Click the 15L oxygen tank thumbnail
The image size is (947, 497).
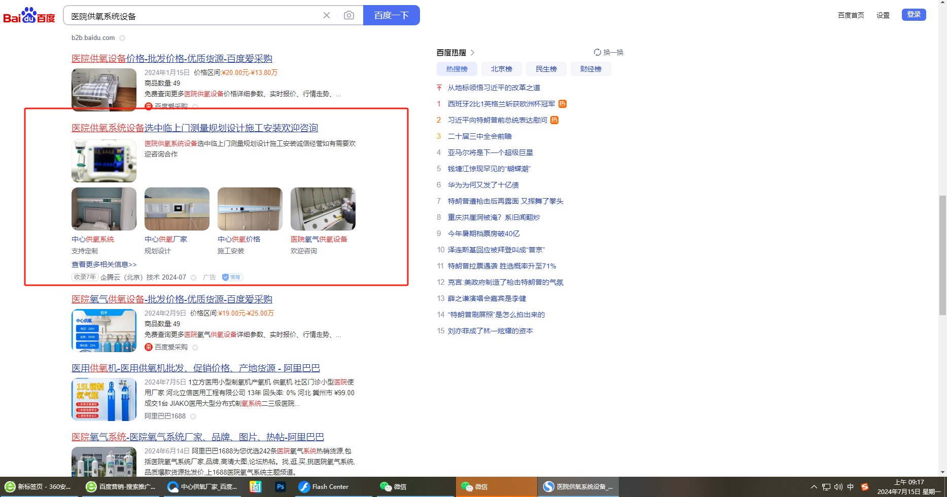pos(104,399)
